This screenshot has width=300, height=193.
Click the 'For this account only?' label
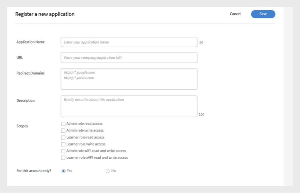point(34,171)
